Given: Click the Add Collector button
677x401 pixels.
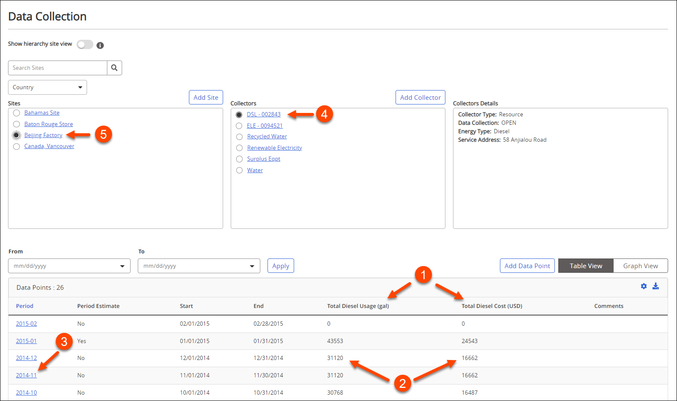Looking at the screenshot, I should pos(420,97).
